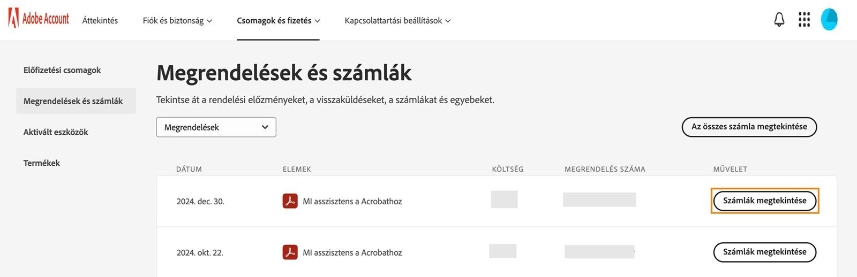Viewport: 857px width, 277px height.
Task: Open the apps grid launcher
Action: tap(804, 20)
